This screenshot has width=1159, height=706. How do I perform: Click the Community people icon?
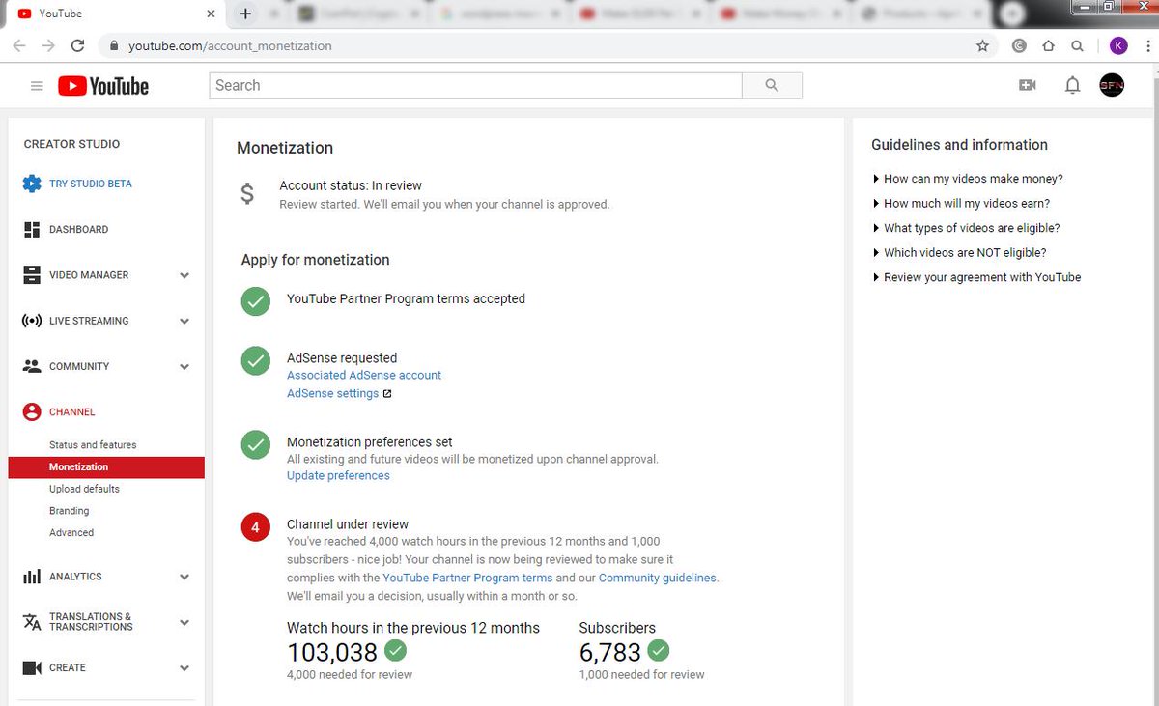(x=32, y=366)
